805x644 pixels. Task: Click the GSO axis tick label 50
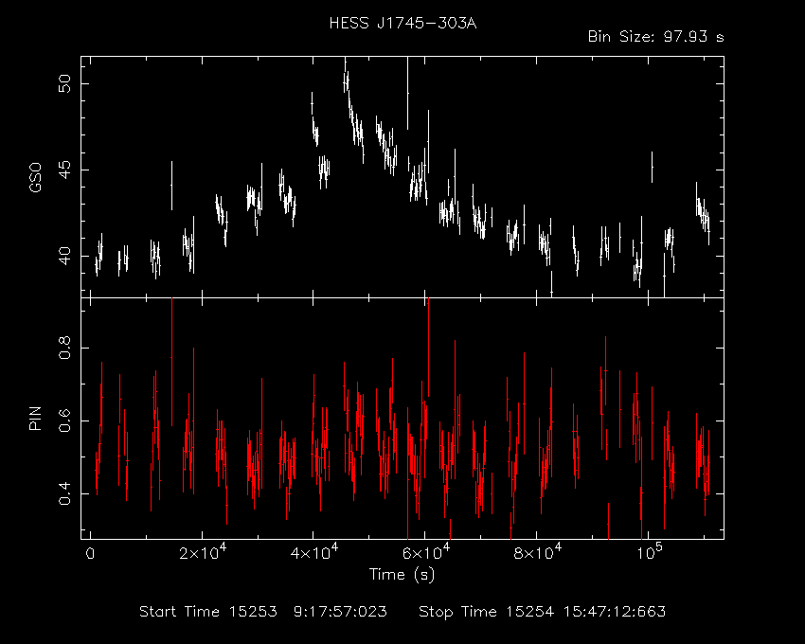pos(64,83)
